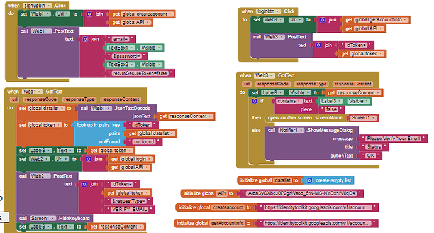Viewport: 434px width, 233px height.
Task: Open global createaccount variable dropdown in get block
Action: click(171, 14)
